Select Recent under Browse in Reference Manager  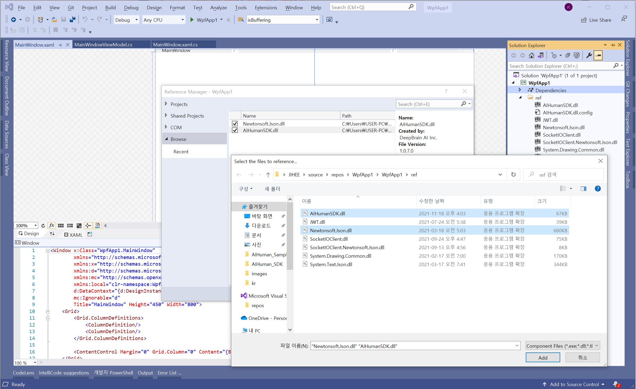coord(181,151)
